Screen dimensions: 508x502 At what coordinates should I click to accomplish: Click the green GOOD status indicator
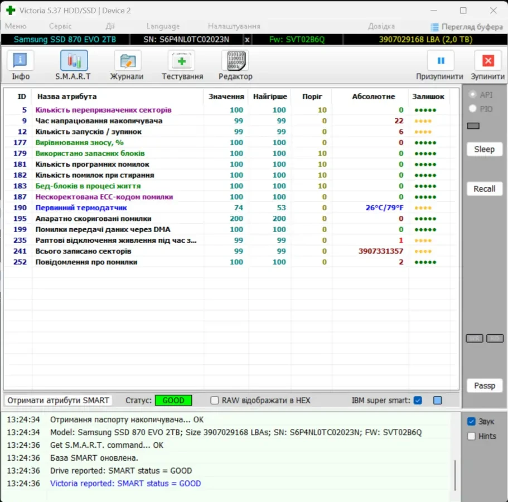point(173,400)
